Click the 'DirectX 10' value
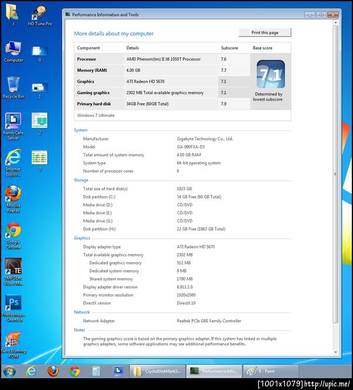353x390 pixels. (186, 303)
